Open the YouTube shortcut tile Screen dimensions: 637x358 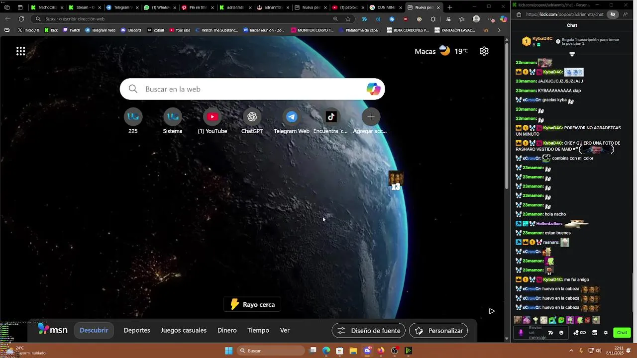(212, 121)
